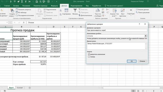Image resolution: width=163 pixels, height=92 pixels.
Task: Open Connections command
Action: (x=50, y=9)
